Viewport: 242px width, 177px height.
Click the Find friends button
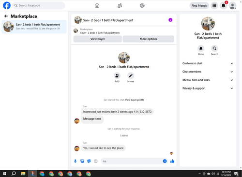[x=199, y=6]
